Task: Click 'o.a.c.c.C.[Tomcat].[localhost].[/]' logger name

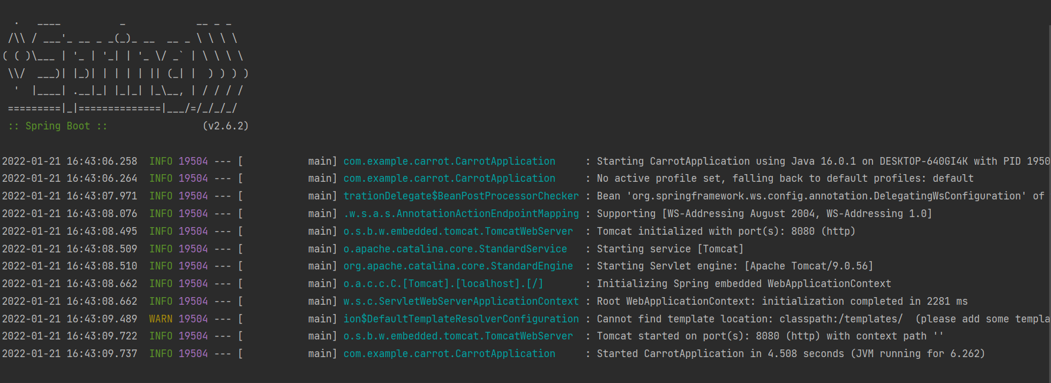Action: point(444,284)
